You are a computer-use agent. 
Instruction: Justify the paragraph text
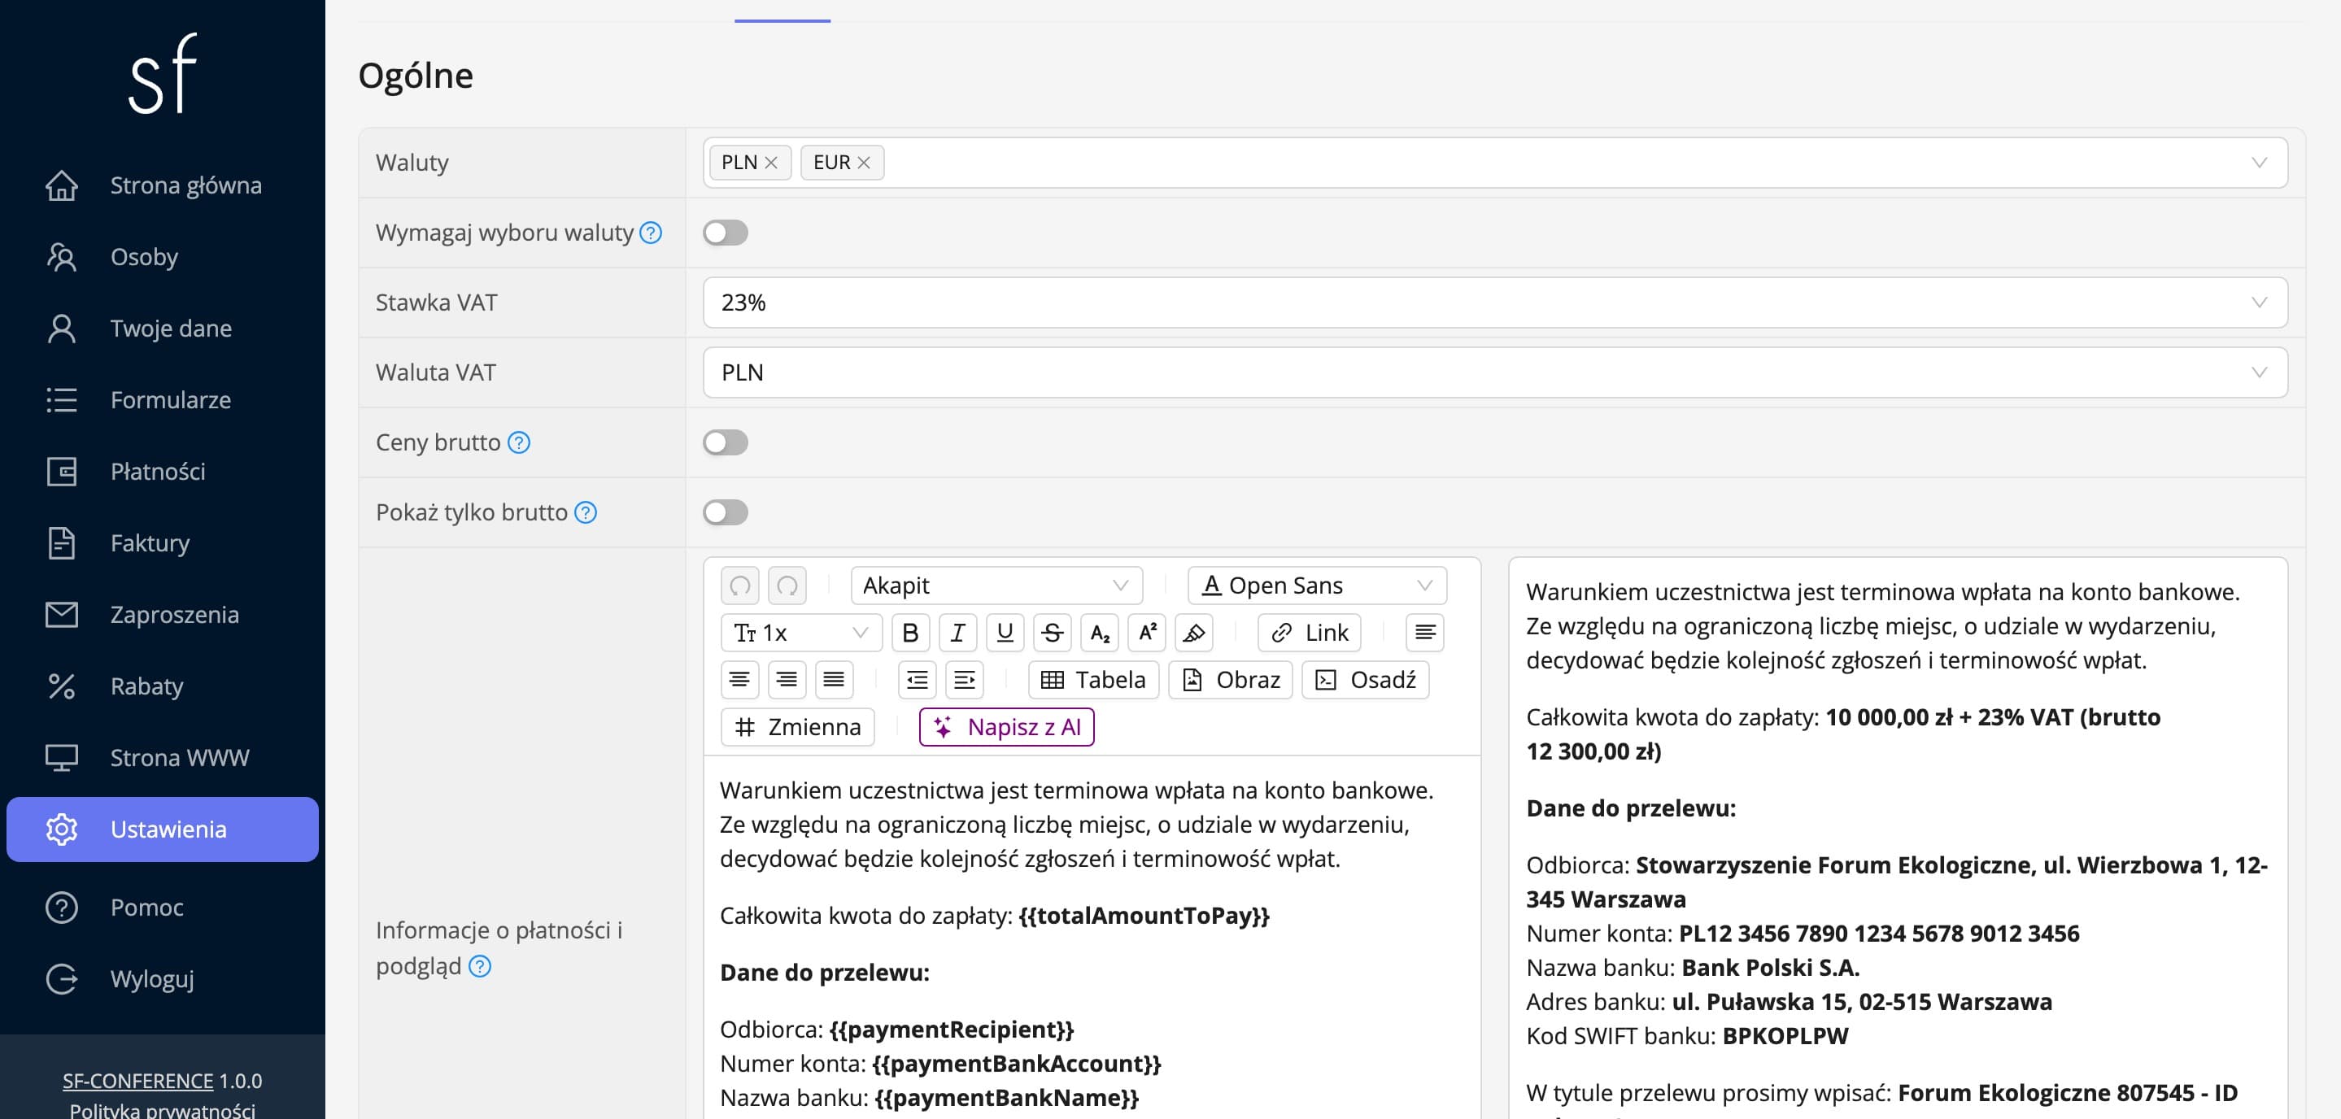835,681
